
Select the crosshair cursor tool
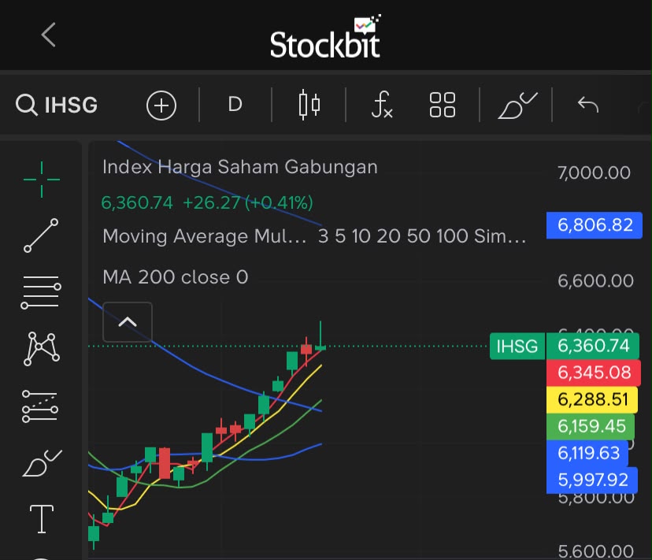[42, 180]
